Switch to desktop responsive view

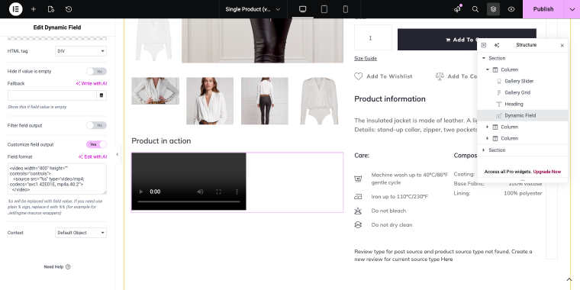point(302,9)
